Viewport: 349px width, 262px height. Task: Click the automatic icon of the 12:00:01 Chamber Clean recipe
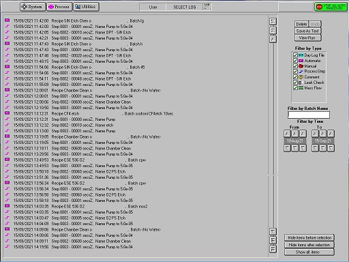[x=7, y=90]
